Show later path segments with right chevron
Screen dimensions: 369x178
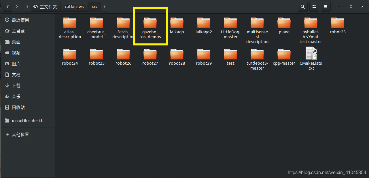[104, 6]
